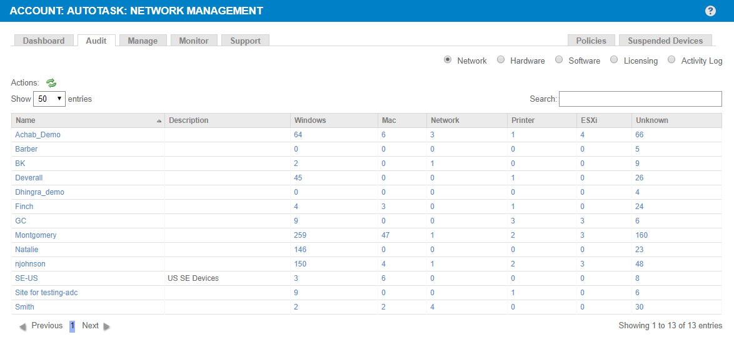
Task: Open Natalie Unknown count 23
Action: [640, 250]
